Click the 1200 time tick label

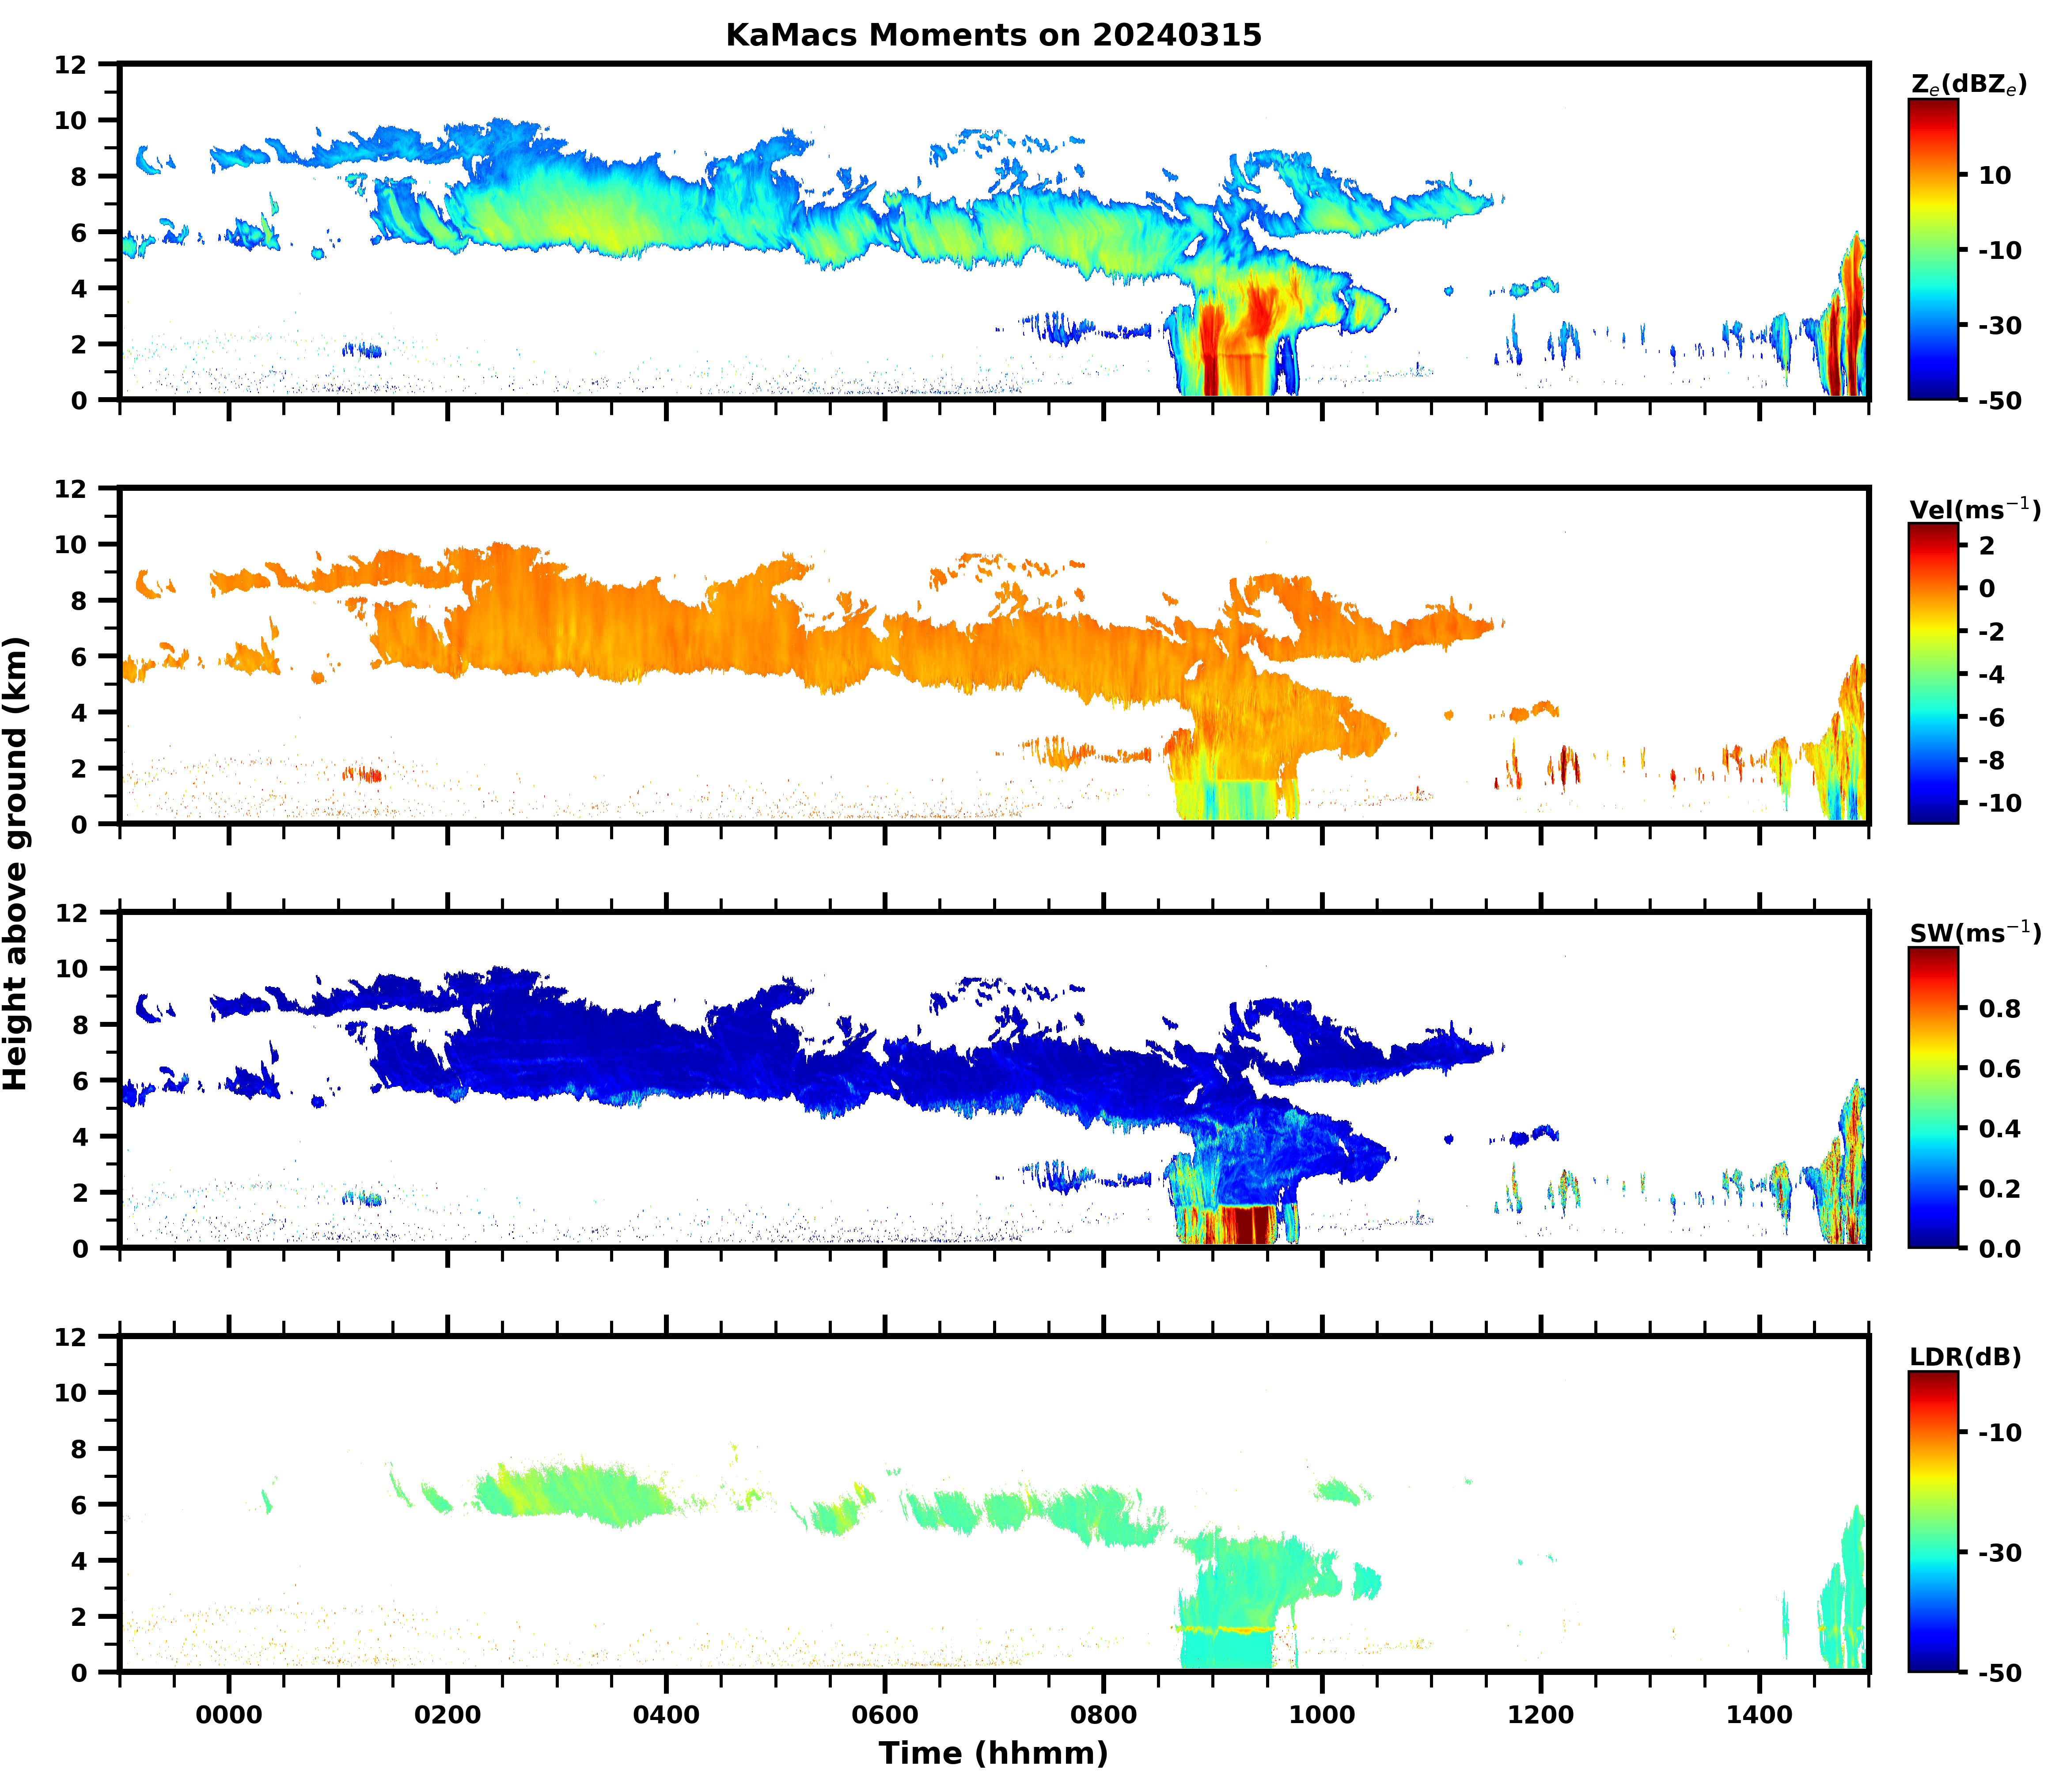tap(1540, 1715)
